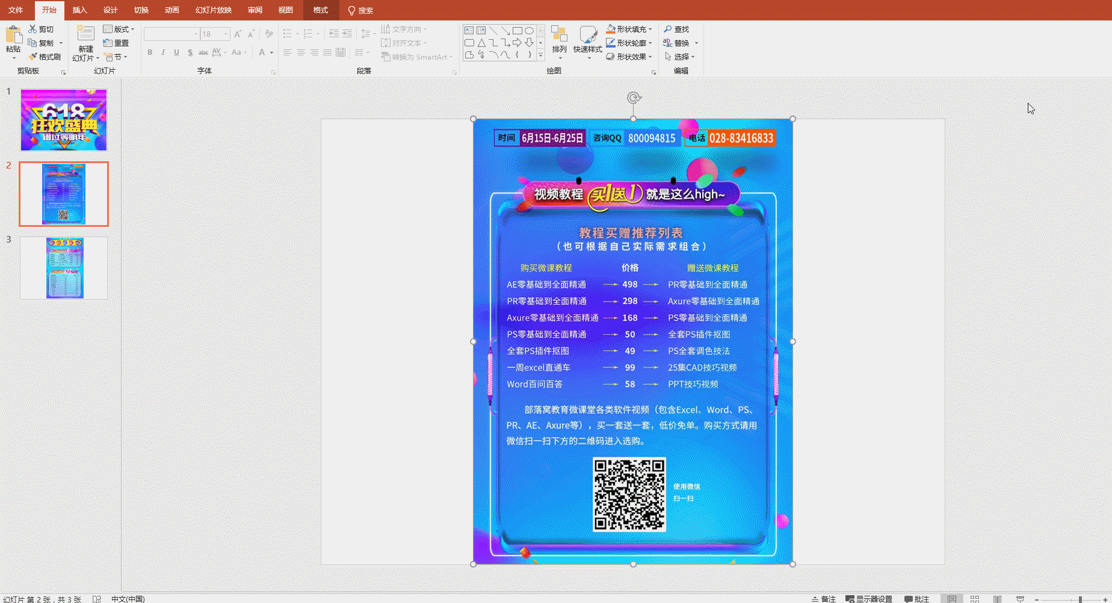Viewport: 1112px width, 603px height.
Task: Select the right block arrow shape
Action: pos(517,43)
